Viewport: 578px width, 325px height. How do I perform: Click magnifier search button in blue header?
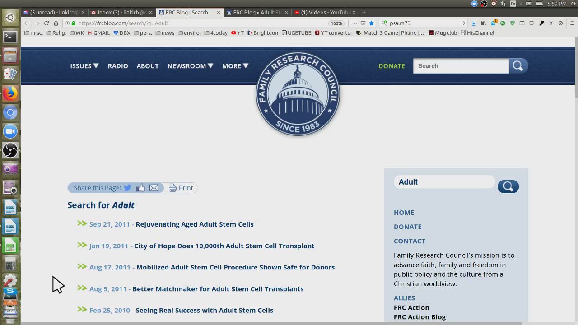pos(518,66)
